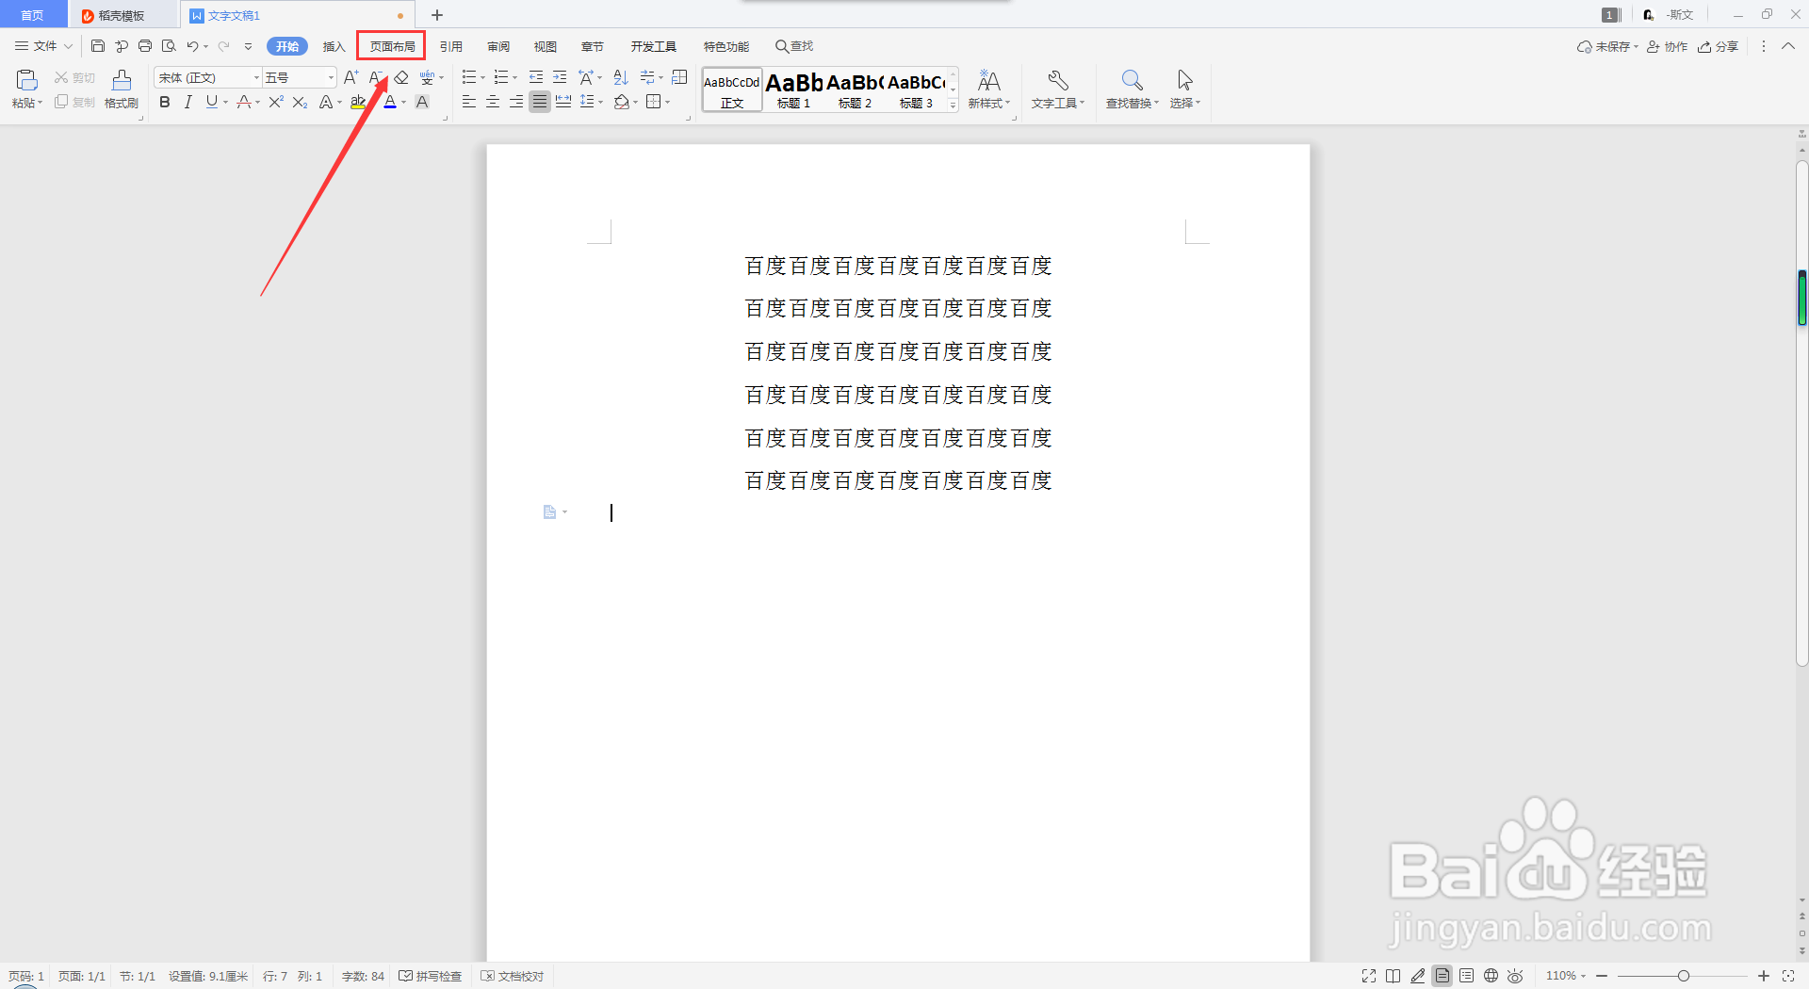The image size is (1809, 989).
Task: Click the highlight color swatch
Action: (358, 102)
